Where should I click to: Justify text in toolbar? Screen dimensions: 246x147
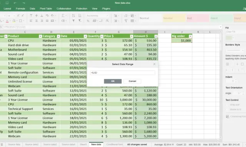tap(47, 21)
